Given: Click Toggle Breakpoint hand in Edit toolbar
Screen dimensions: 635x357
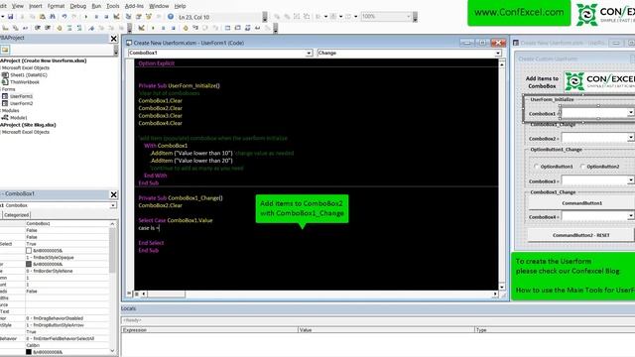Looking at the screenshot, I should click(x=60, y=28).
